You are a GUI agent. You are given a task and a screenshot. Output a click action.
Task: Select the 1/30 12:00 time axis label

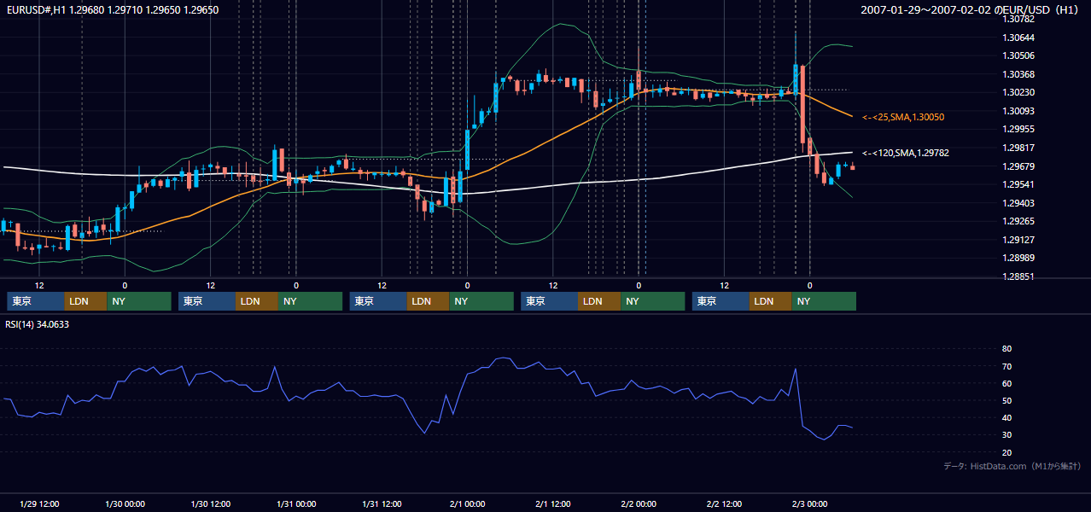[210, 504]
